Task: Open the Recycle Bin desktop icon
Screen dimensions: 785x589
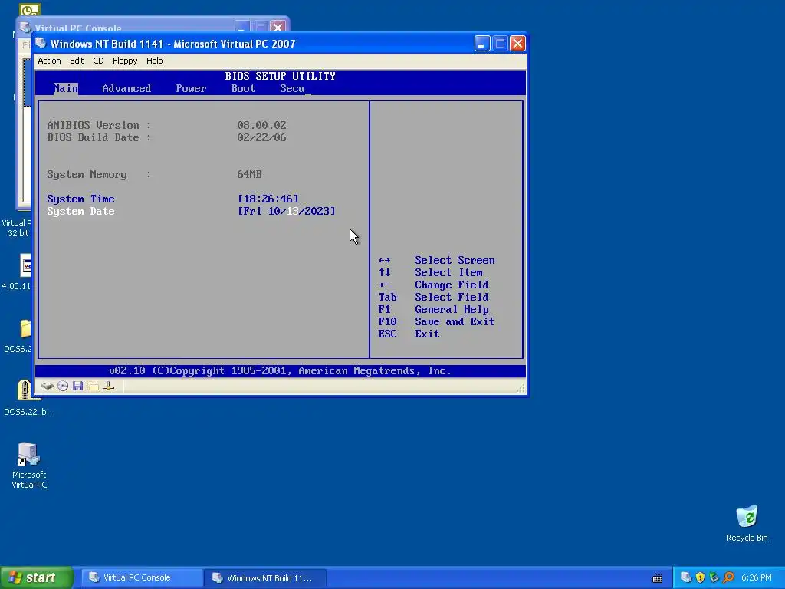Action: (x=747, y=524)
